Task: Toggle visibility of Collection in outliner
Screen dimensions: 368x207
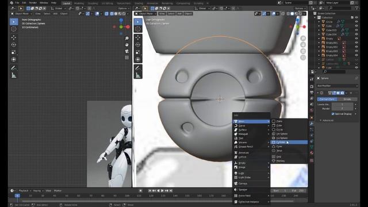Action: (356, 17)
